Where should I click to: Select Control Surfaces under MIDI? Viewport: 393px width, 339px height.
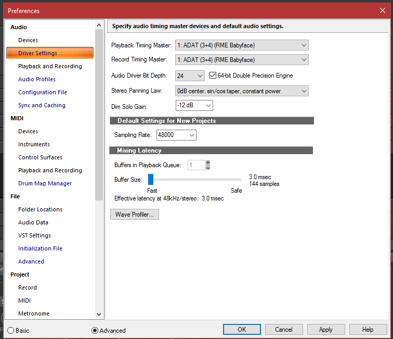coord(40,157)
